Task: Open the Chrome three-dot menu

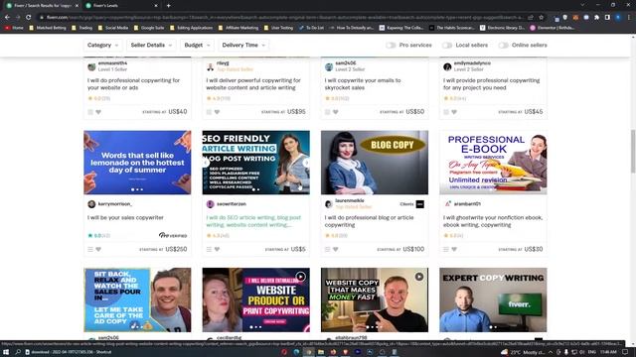Action: pyautogui.click(x=629, y=18)
